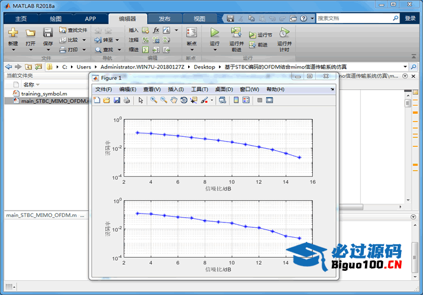Click the zoom in tool in Figure toolbar
Image resolution: width=423 pixels, height=295 pixels.
click(x=153, y=100)
